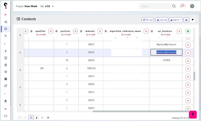This screenshot has height=121, width=201.
Task: Select the DMG02 element cell
Action: pos(91,68)
